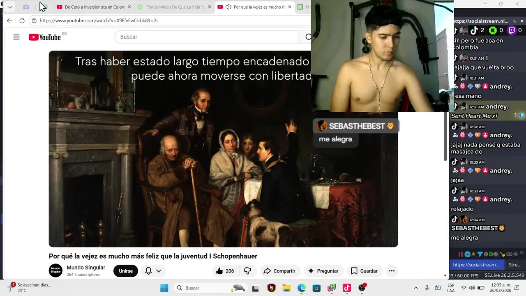The height and width of the screenshot is (296, 526).
Task: Switch to the 'Stre...' dock tab
Action: (x=515, y=265)
